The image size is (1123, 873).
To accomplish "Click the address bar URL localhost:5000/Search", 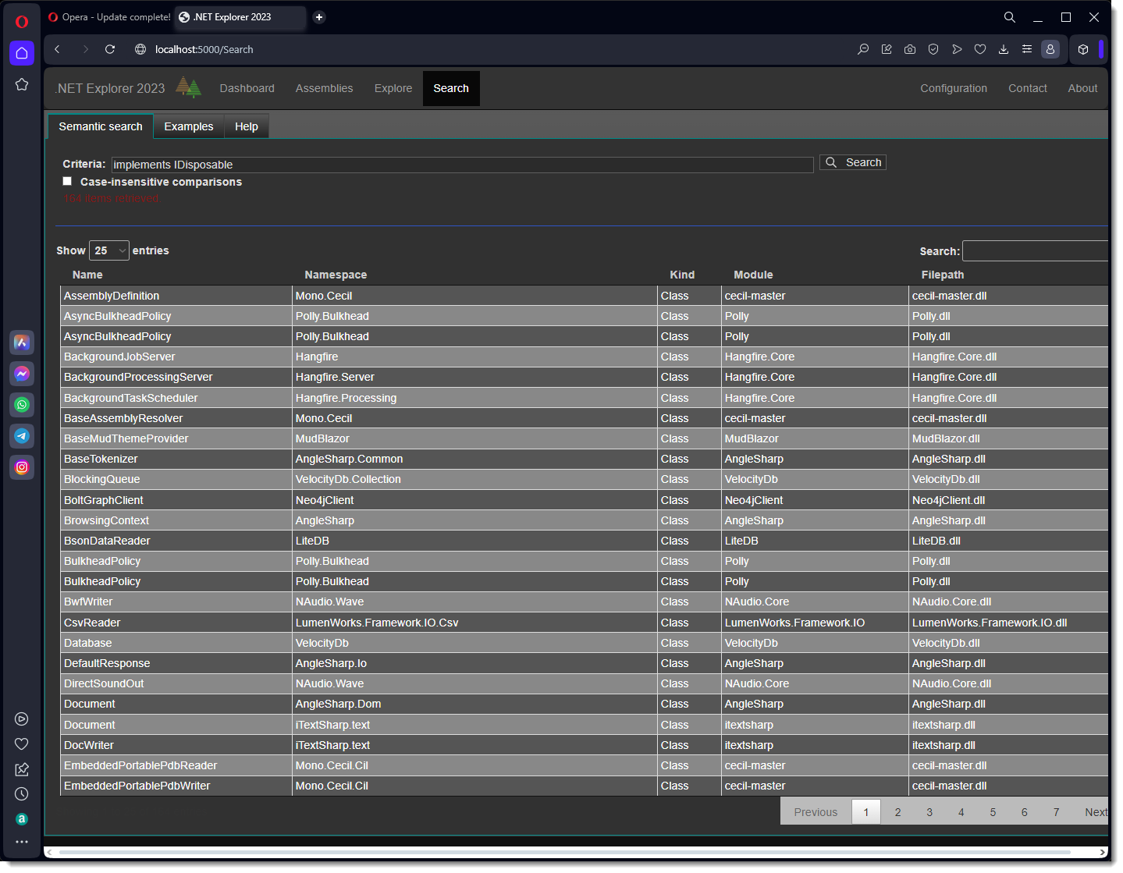I will coord(204,49).
